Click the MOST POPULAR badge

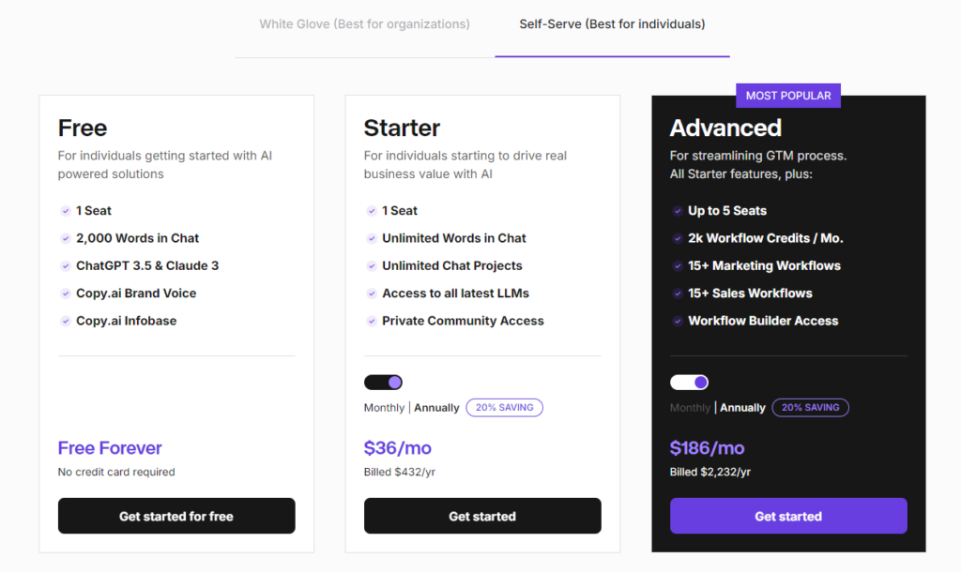click(788, 96)
